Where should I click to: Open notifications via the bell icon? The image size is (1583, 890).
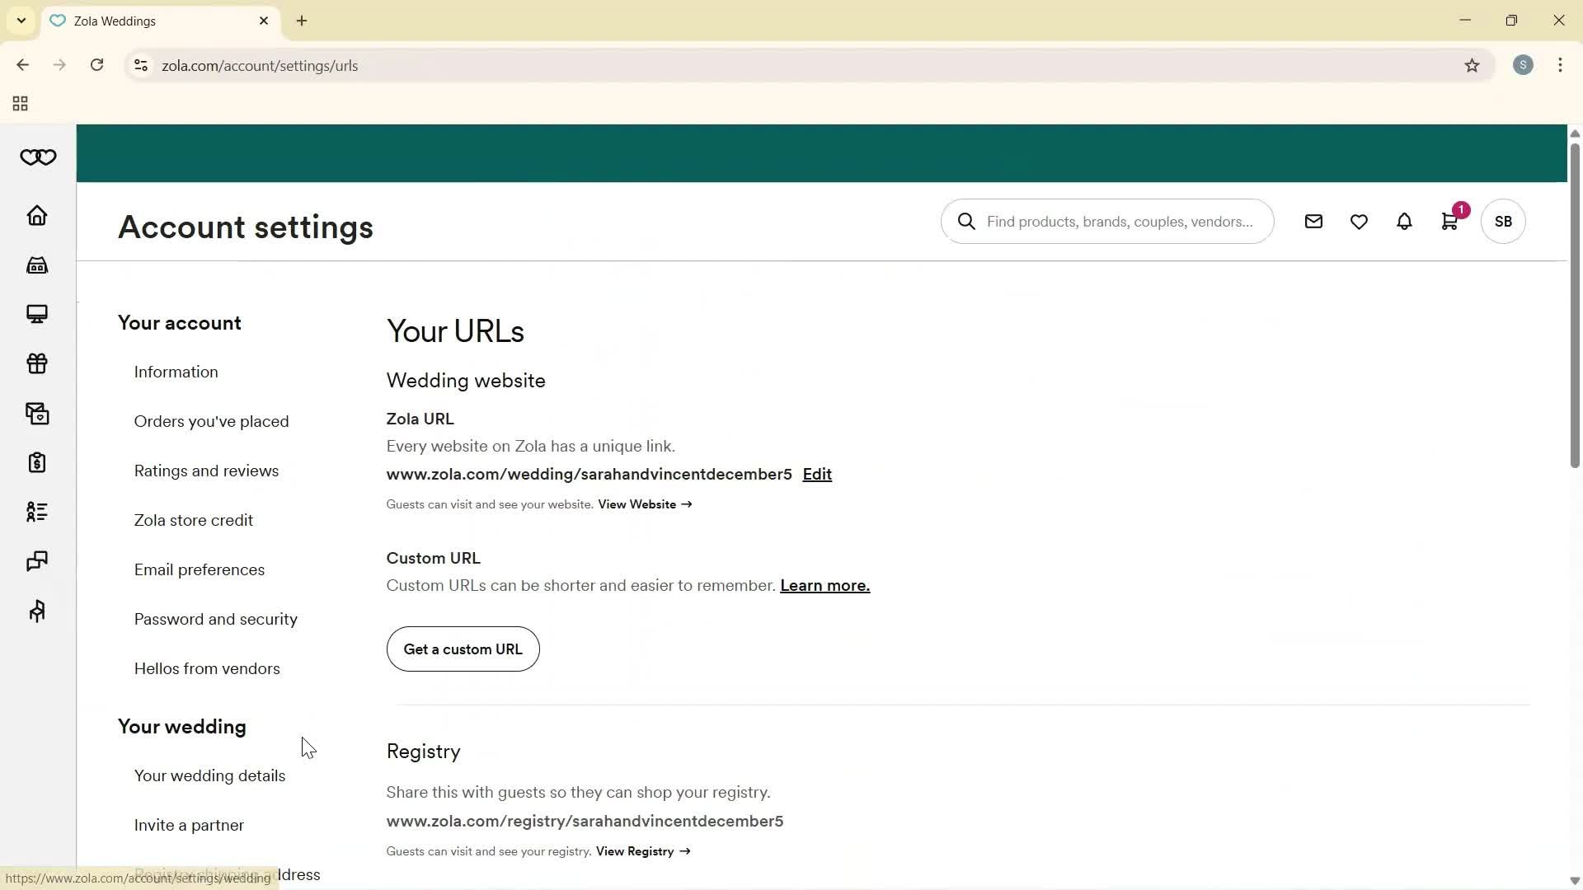(1404, 221)
